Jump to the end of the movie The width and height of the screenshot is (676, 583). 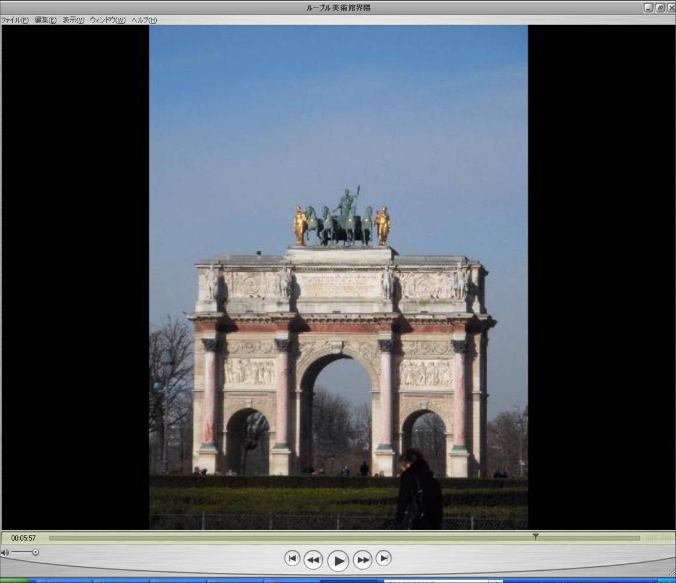pyautogui.click(x=383, y=559)
